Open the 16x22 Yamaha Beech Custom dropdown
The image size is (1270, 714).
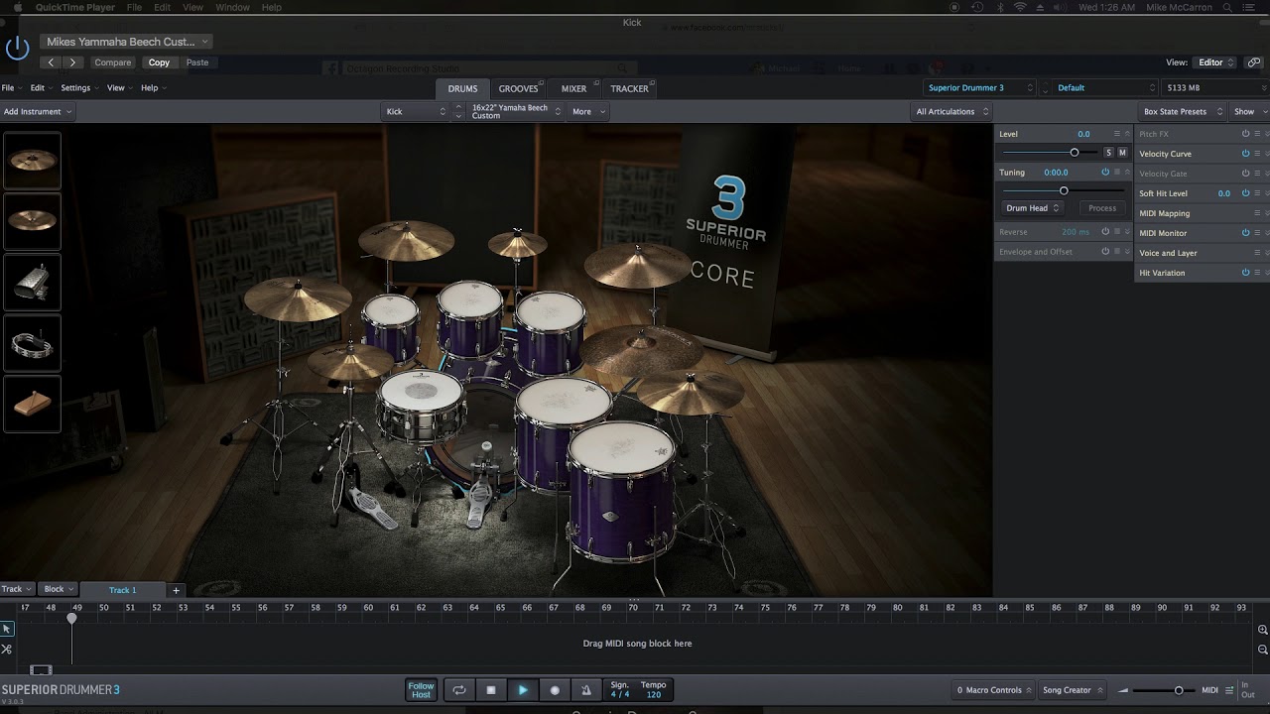[515, 112]
